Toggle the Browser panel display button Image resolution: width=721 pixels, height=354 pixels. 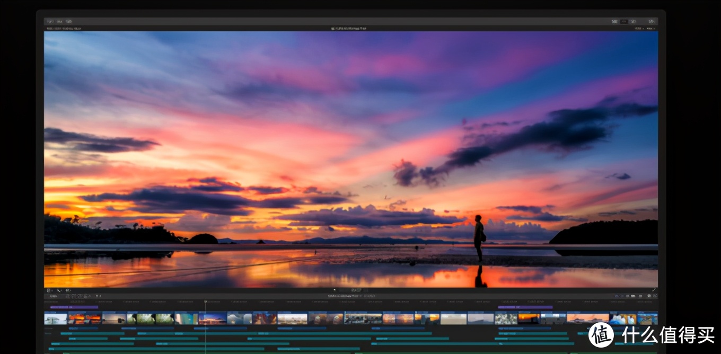[615, 22]
